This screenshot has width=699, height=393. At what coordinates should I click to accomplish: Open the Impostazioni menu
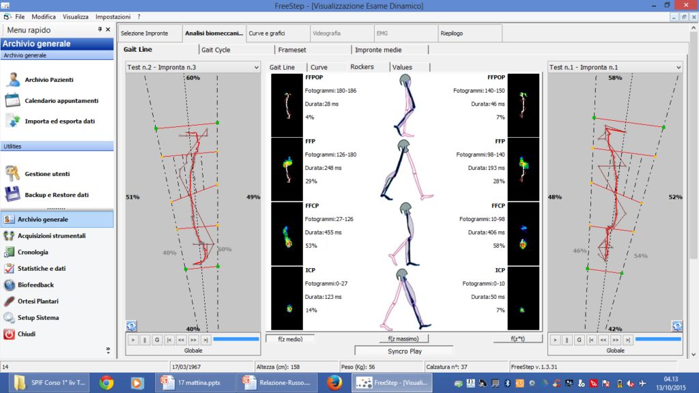pyautogui.click(x=113, y=17)
